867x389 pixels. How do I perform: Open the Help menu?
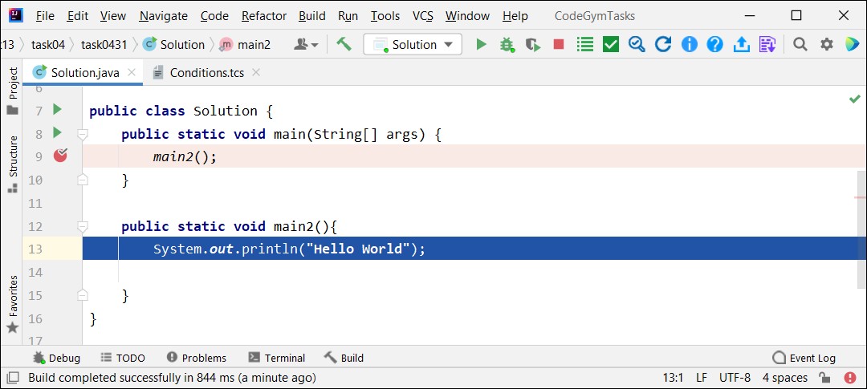(515, 16)
